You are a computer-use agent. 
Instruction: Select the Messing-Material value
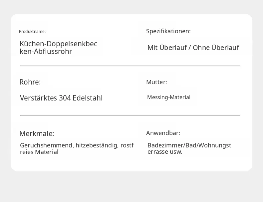tap(169, 97)
